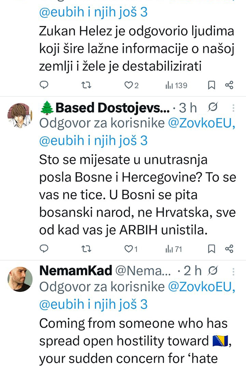The height and width of the screenshot is (370, 246).
Task: Retweet Based Dostojevski's tweet
Action: point(86,248)
